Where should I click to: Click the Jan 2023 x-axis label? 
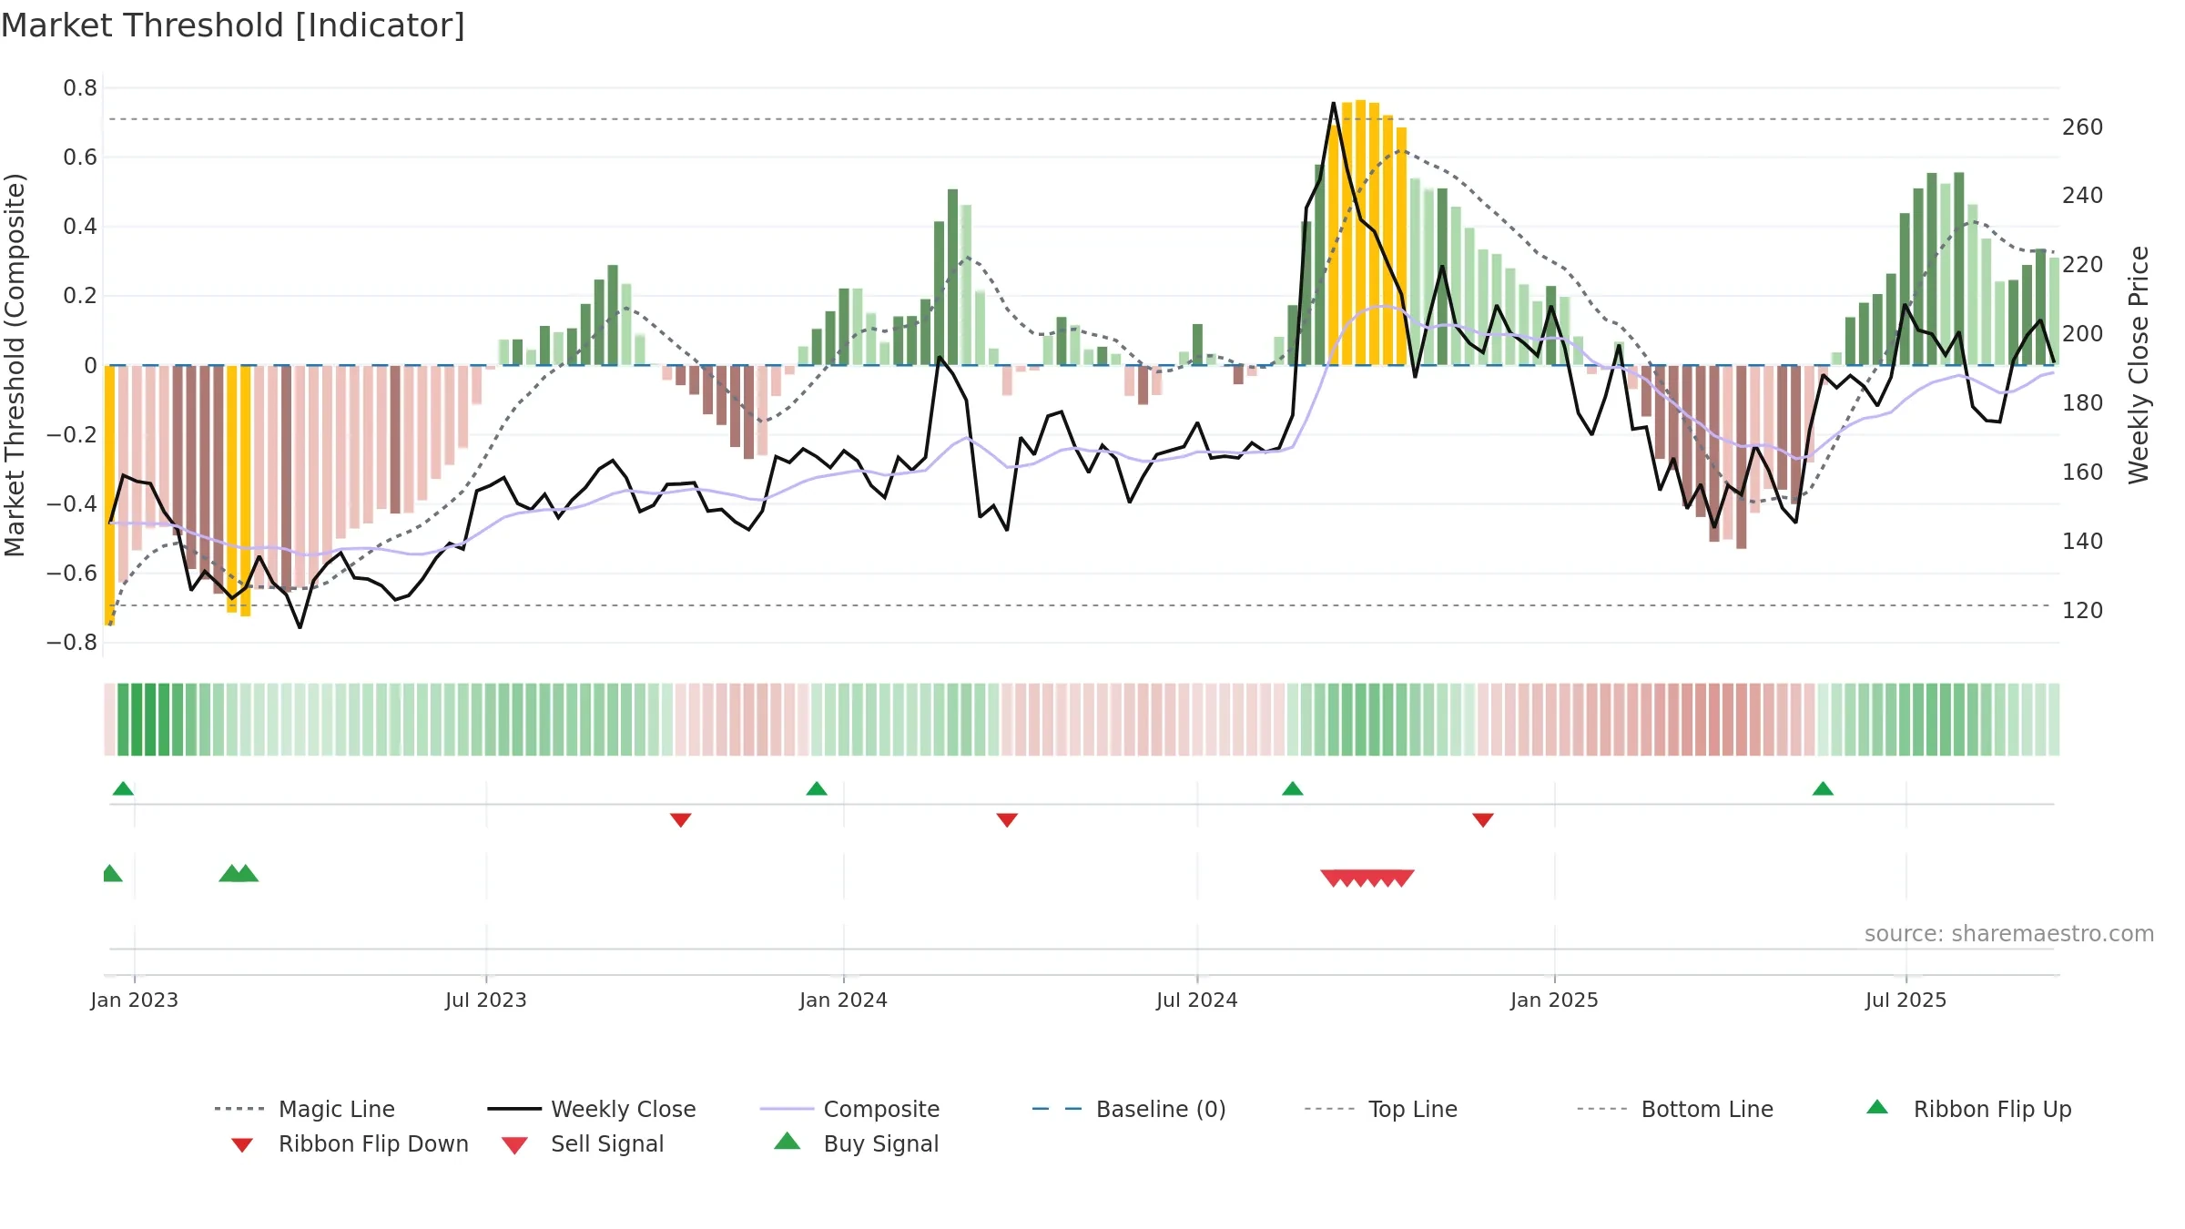pos(135,1000)
